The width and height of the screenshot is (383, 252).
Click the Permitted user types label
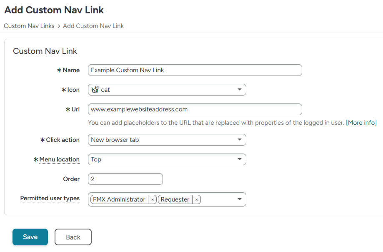(x=50, y=198)
